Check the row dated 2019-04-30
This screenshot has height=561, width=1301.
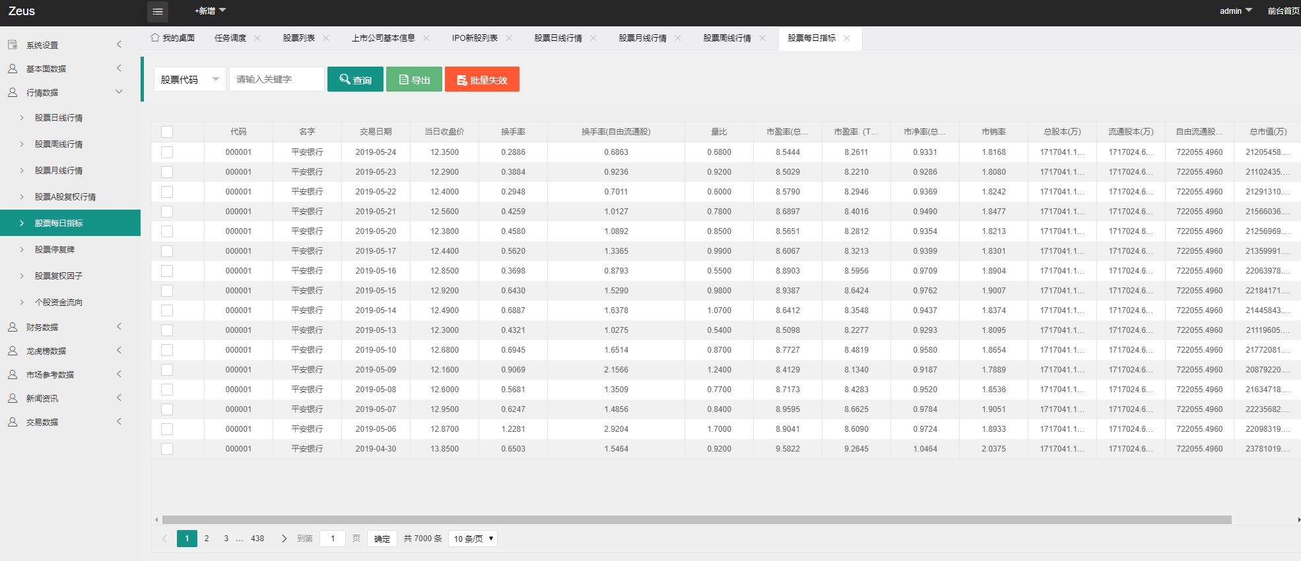(167, 449)
